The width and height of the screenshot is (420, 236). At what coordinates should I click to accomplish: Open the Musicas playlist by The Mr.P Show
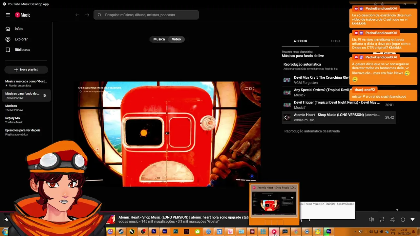[26, 108]
